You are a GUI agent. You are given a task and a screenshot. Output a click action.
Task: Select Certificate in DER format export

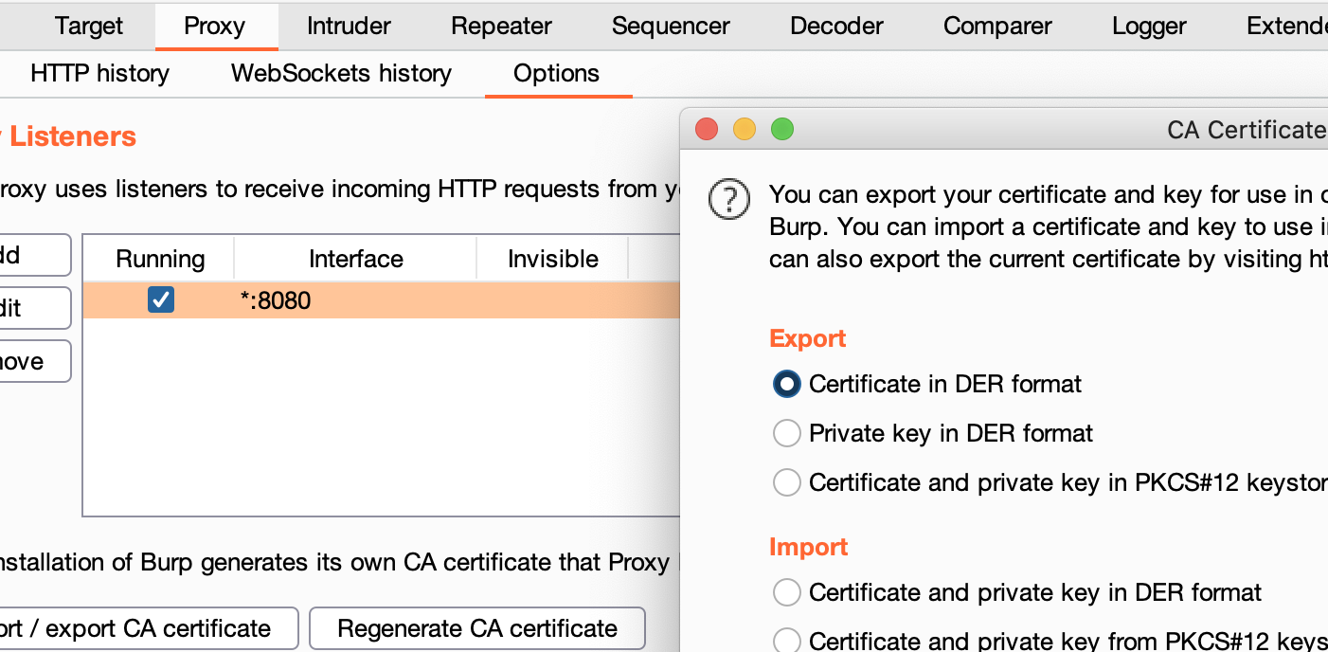click(787, 384)
